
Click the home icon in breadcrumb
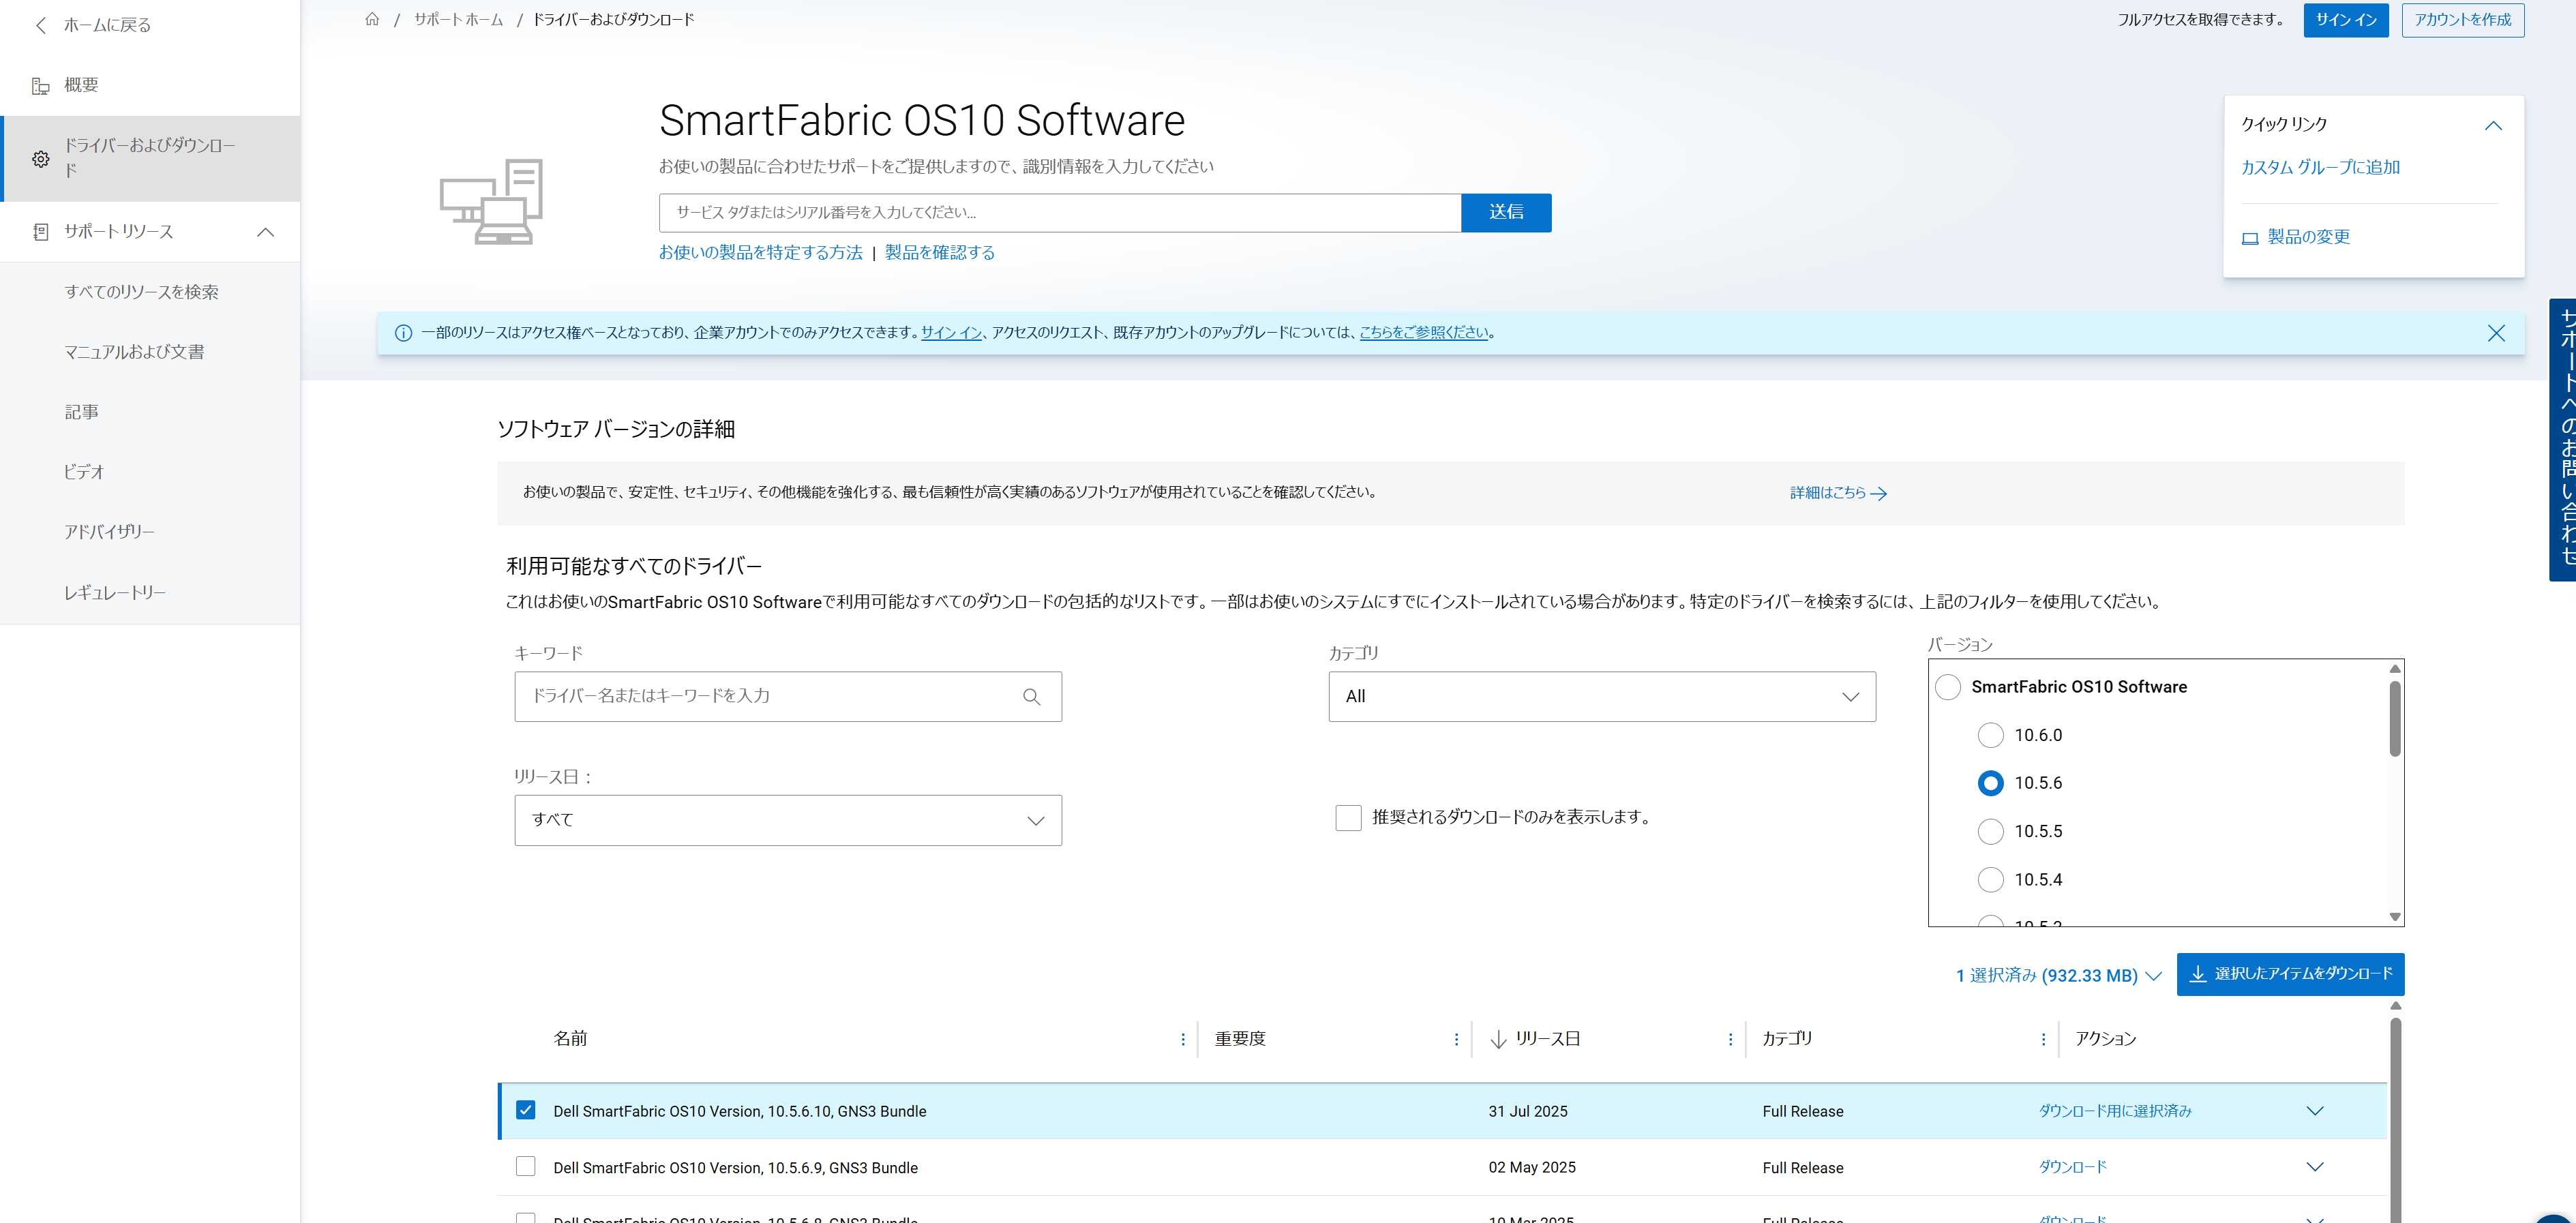(372, 19)
